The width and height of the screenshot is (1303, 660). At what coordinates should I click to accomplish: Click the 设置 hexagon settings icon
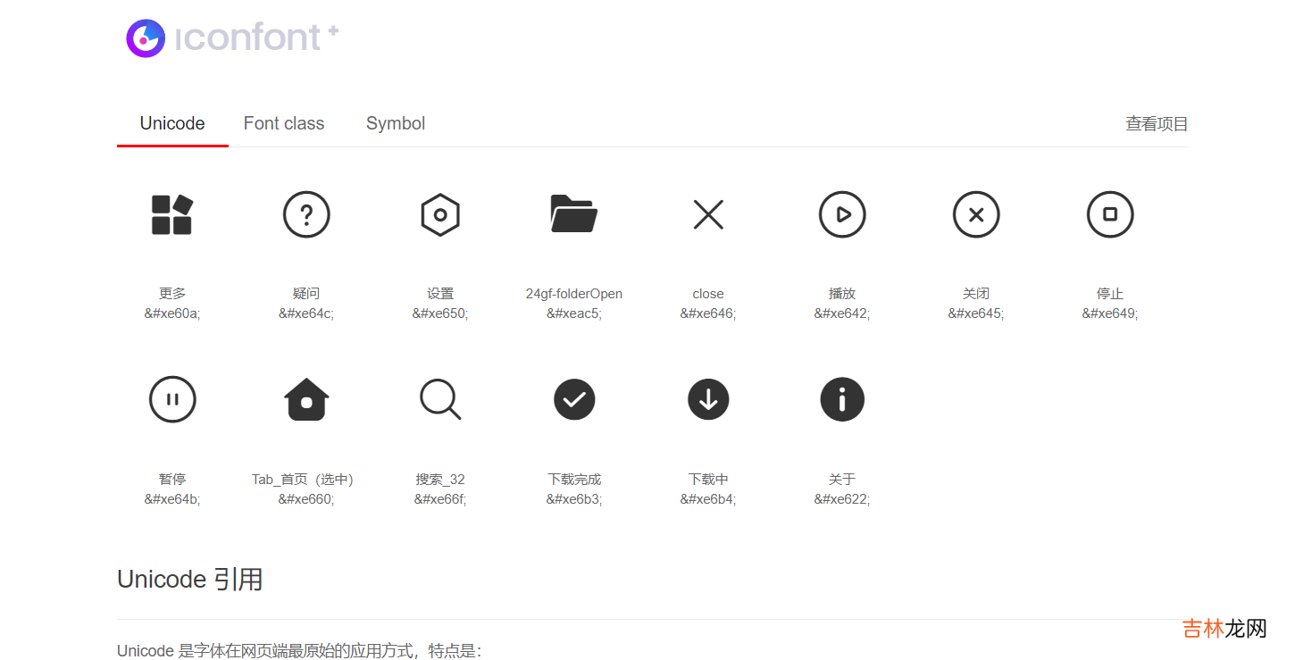coord(440,214)
